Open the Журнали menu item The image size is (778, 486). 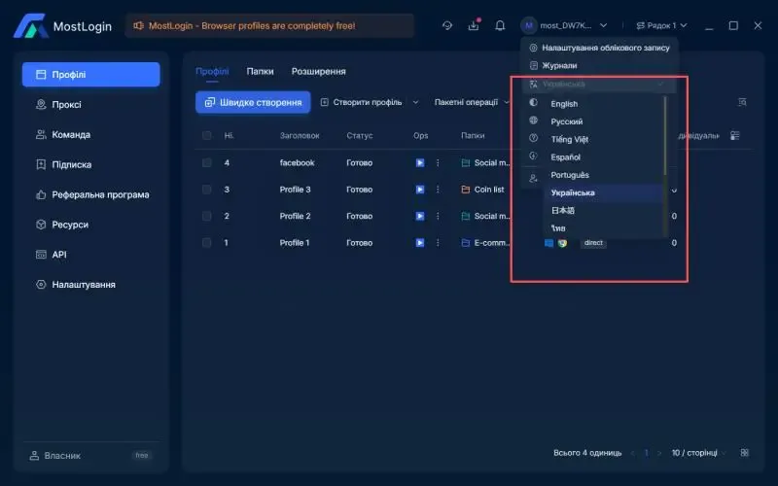[x=553, y=65]
